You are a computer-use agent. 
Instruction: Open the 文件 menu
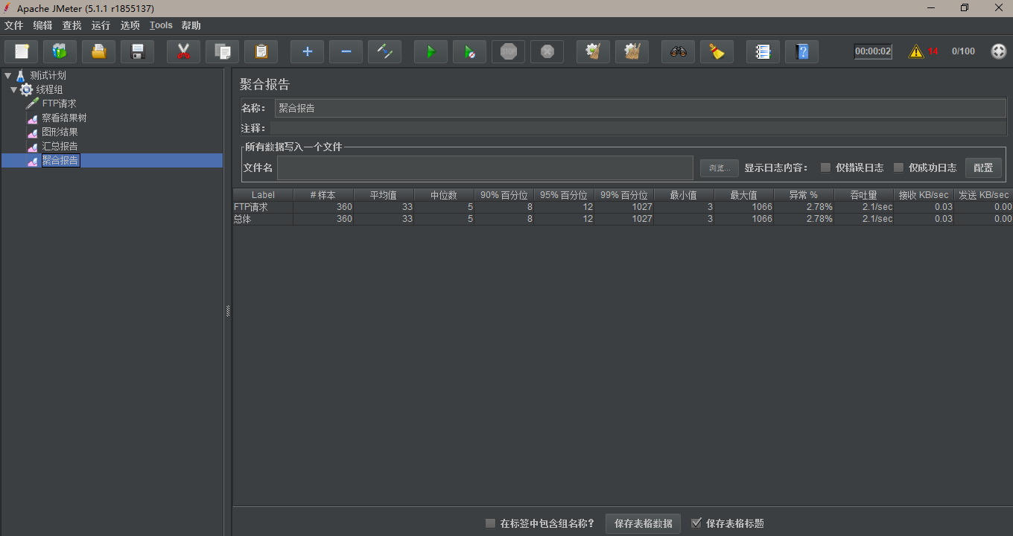(14, 25)
